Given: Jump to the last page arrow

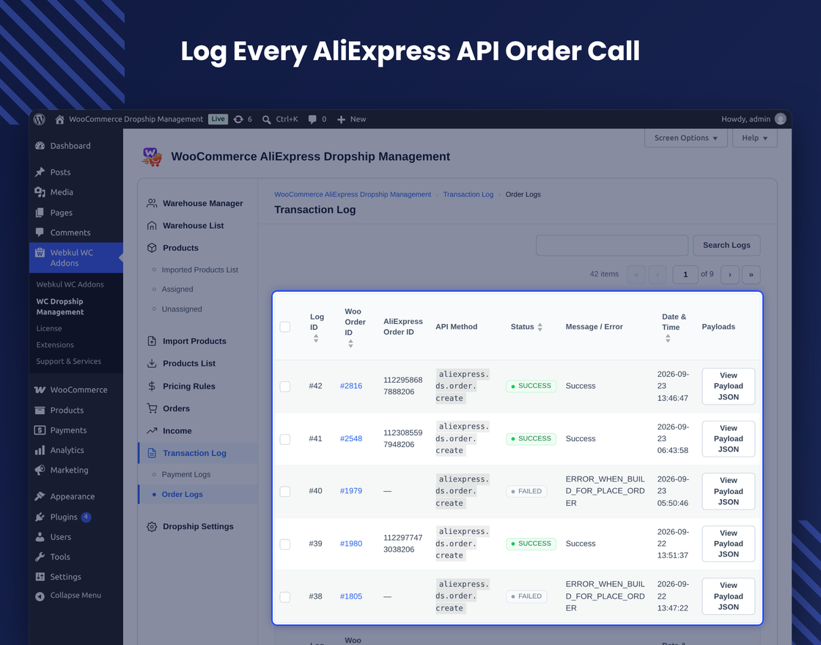Looking at the screenshot, I should click(751, 274).
